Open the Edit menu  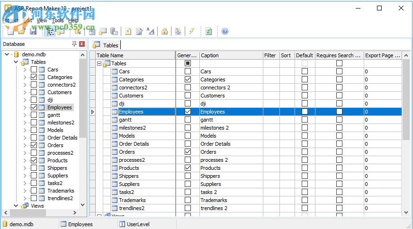coord(27,20)
